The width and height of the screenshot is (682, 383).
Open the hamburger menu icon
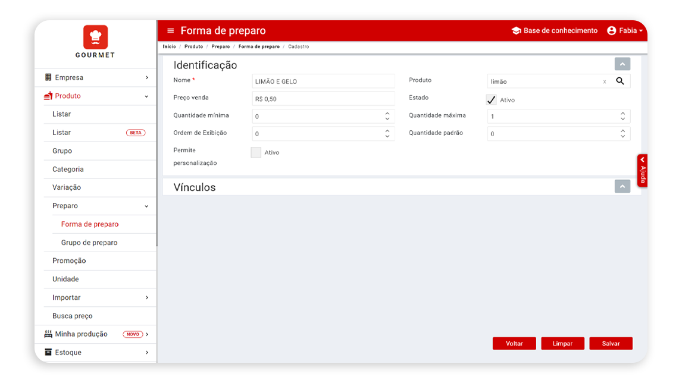click(x=170, y=30)
